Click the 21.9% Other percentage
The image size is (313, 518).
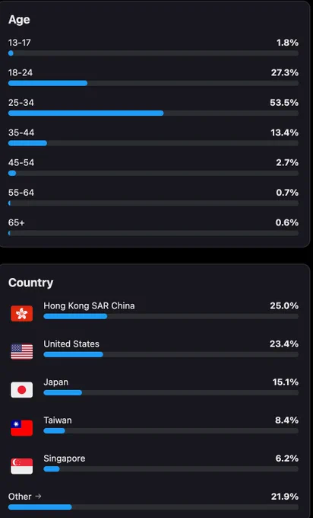click(285, 497)
